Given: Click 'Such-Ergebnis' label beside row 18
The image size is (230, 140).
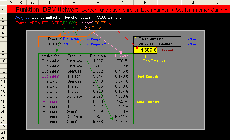Looking at the screenshot, I should (x=148, y=102).
